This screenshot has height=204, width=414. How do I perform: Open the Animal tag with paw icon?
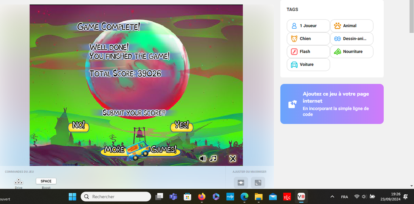click(351, 26)
